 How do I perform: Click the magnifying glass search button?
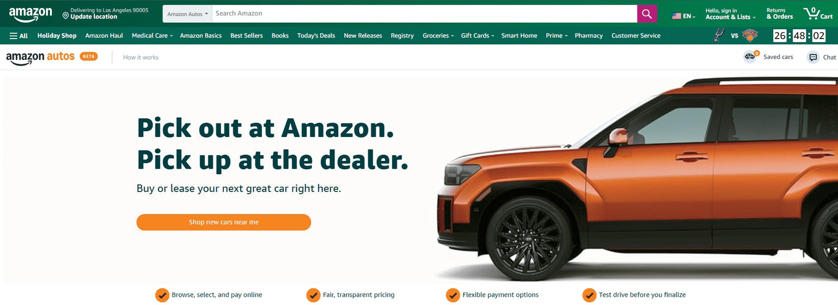tap(647, 14)
